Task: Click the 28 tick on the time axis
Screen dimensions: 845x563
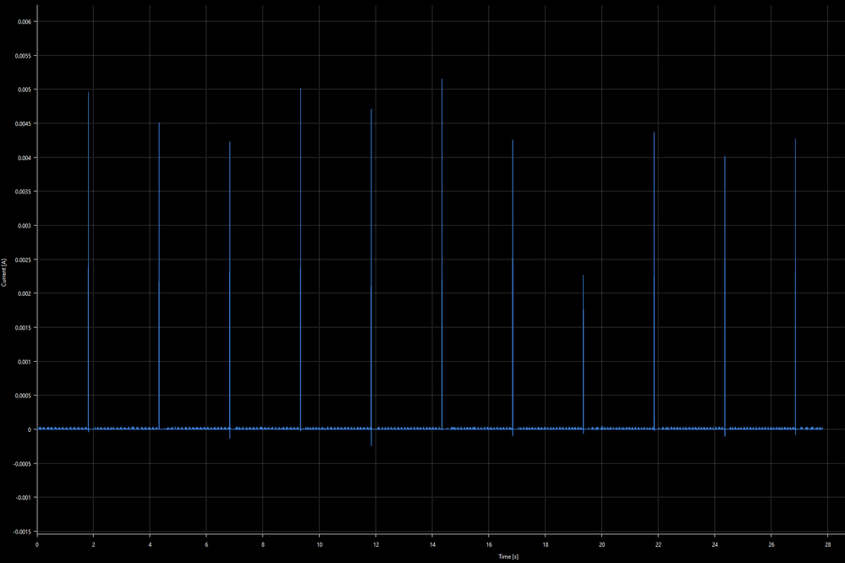Action: 828,544
